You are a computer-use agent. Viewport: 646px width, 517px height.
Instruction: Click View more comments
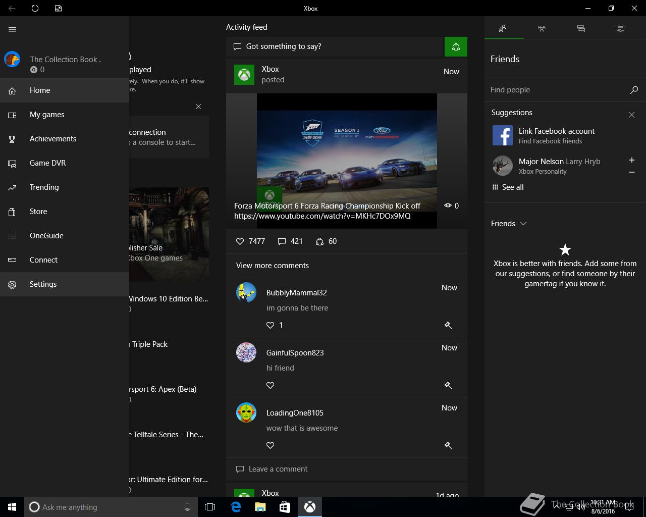[x=273, y=266]
